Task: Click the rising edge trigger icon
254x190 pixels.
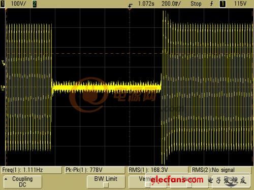Action: point(211,4)
